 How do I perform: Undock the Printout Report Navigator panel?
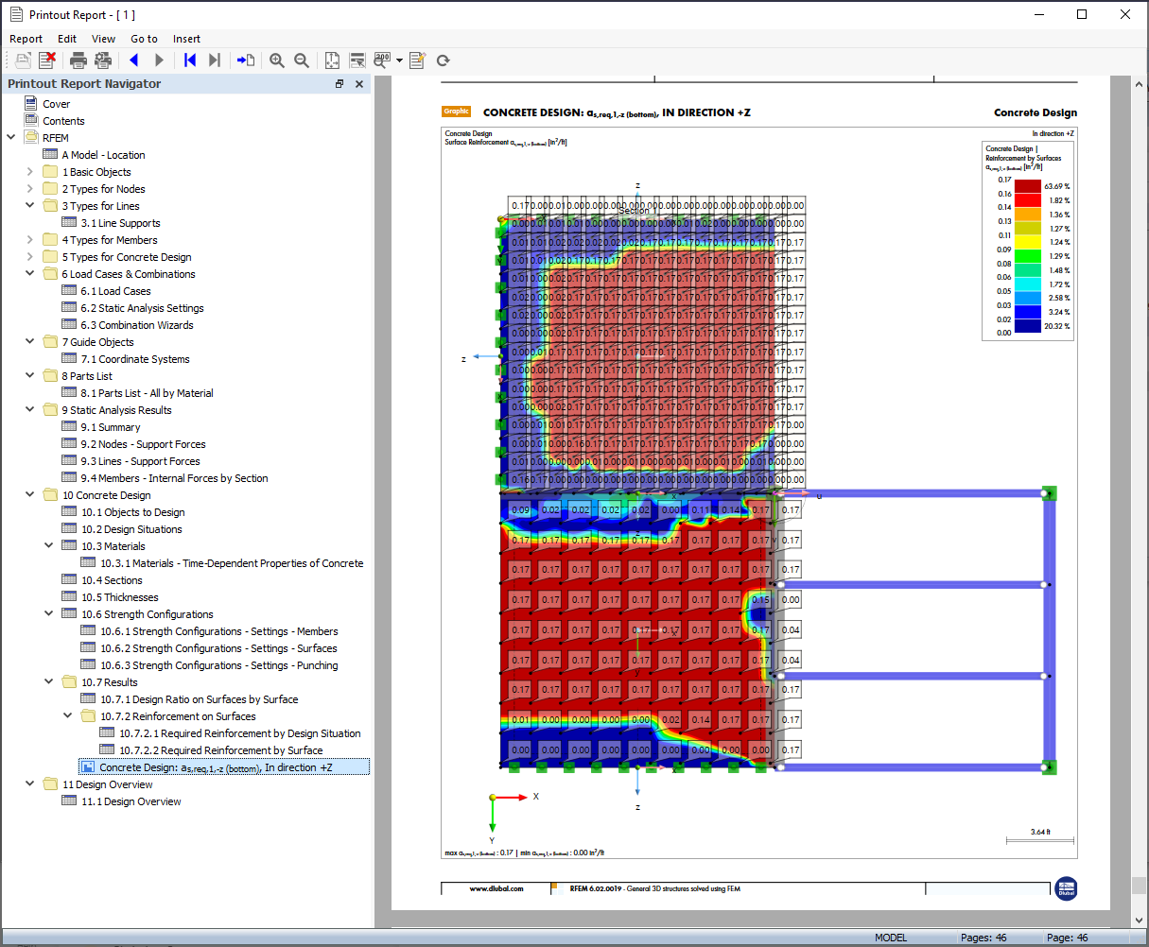tap(339, 84)
